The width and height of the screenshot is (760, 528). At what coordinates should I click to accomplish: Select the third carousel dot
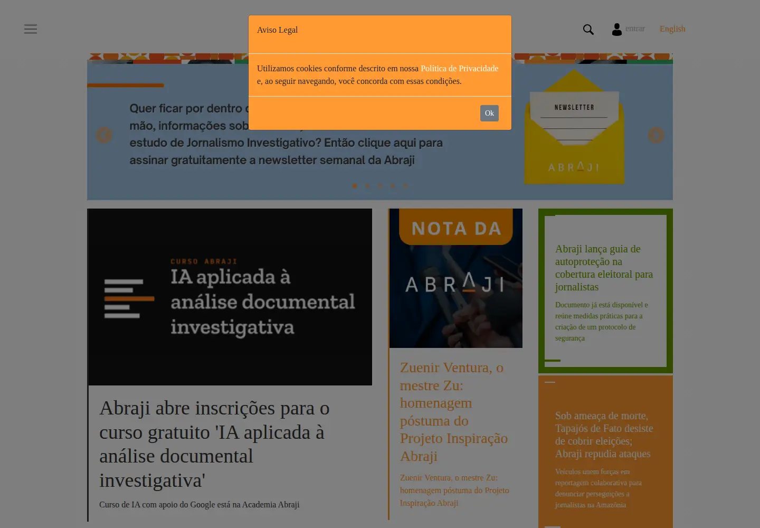click(380, 186)
